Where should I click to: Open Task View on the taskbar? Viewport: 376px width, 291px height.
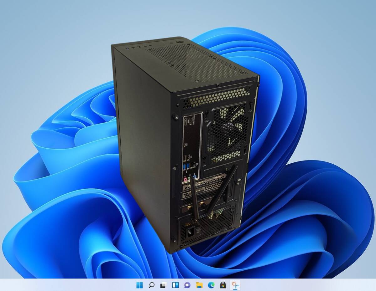click(x=163, y=285)
